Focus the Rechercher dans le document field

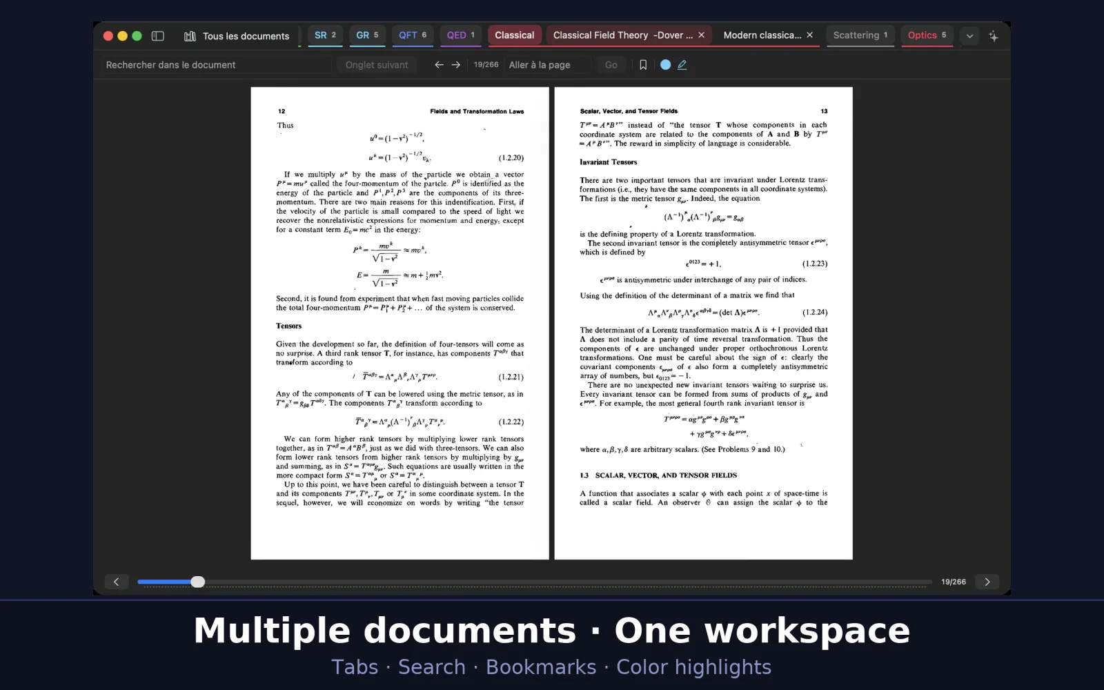(216, 65)
